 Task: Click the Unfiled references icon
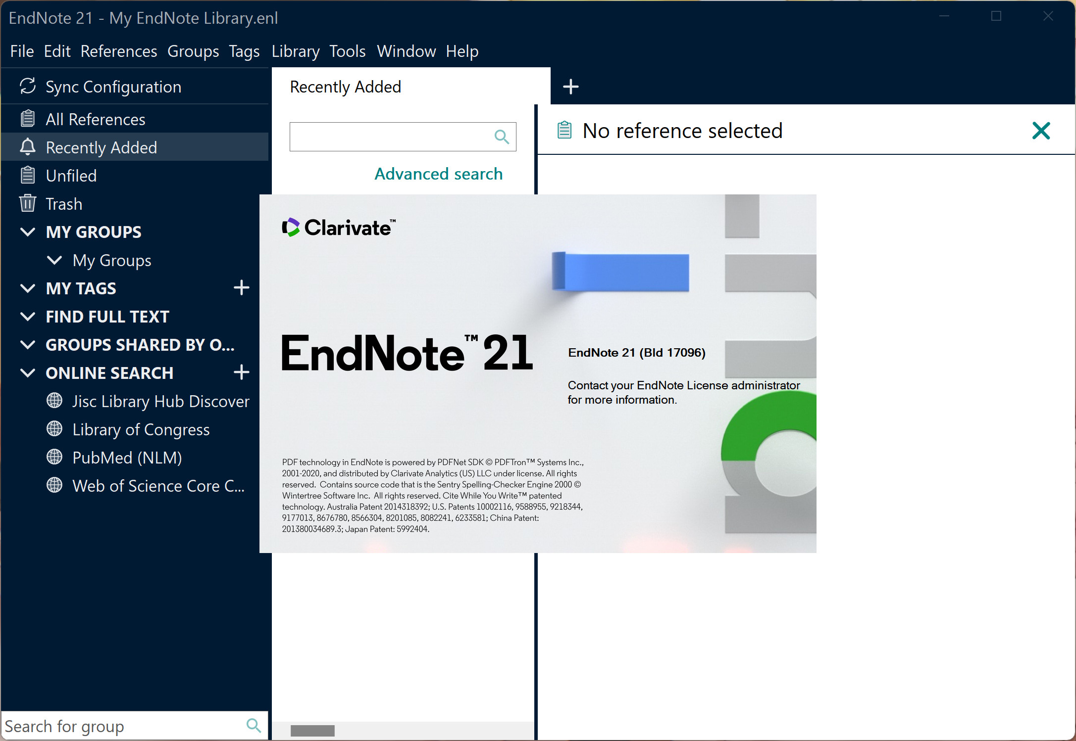click(x=29, y=175)
